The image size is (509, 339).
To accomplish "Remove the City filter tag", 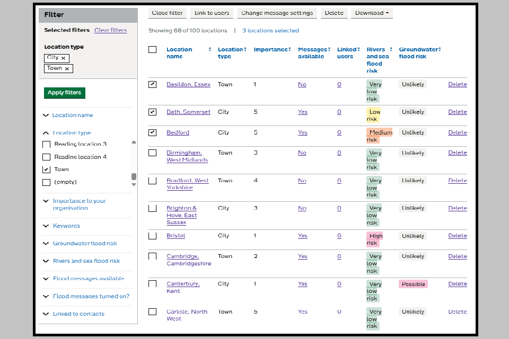I will (63, 58).
